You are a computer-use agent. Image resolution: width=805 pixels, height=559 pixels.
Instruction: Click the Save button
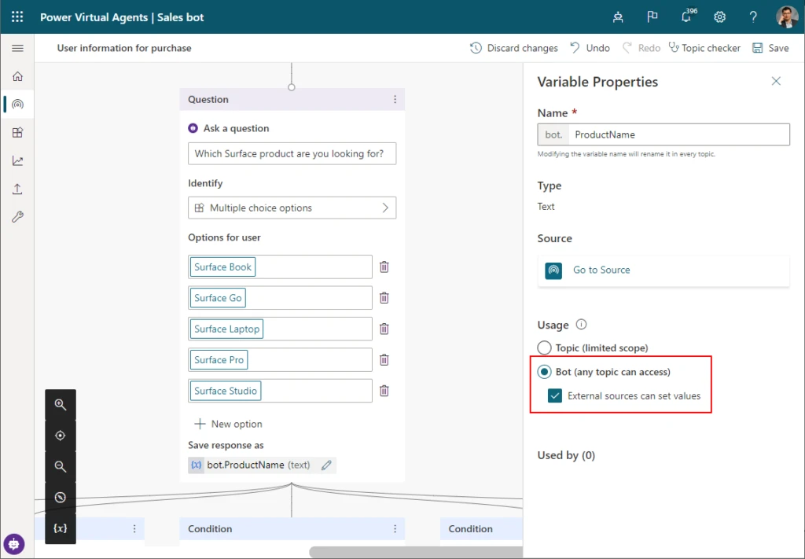[x=770, y=48]
